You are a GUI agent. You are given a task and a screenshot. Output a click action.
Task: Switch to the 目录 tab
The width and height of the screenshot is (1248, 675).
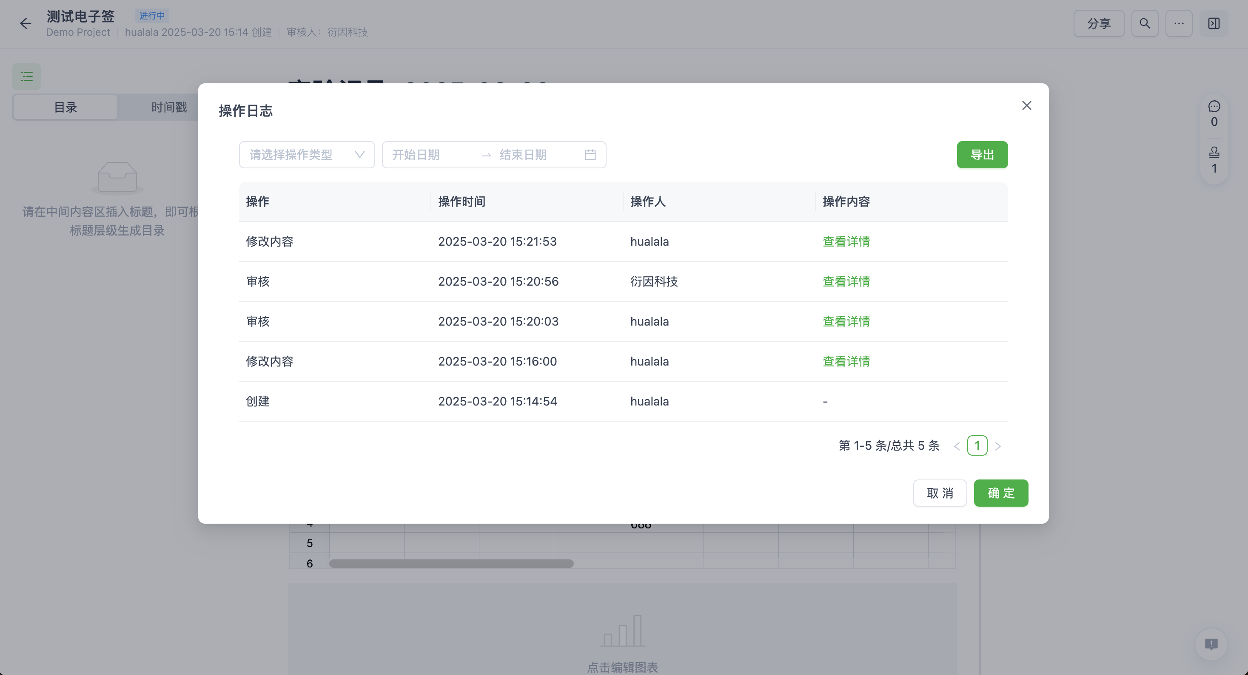coord(66,107)
